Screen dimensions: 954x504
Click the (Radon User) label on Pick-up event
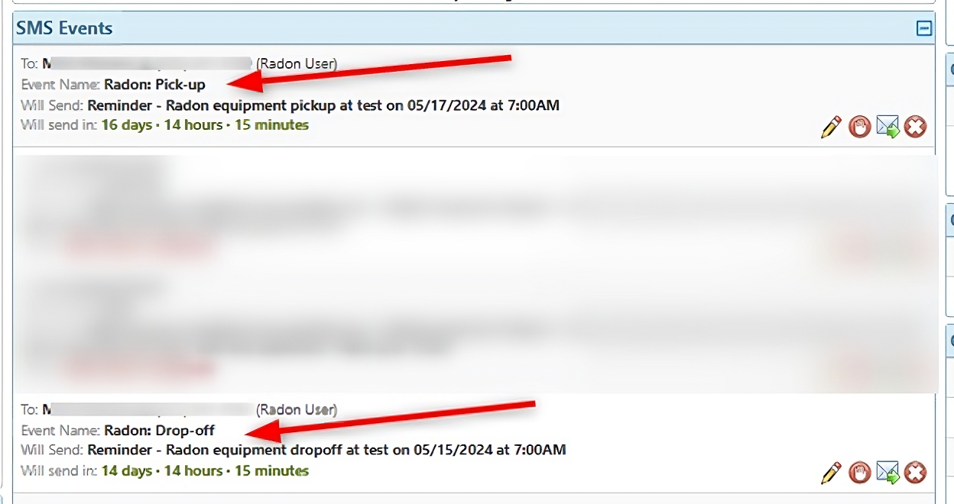(297, 64)
